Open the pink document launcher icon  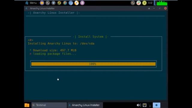(x=82, y=3)
